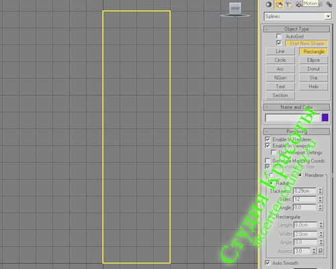Choose the Circle spline button
336x269 pixels.
(280, 60)
